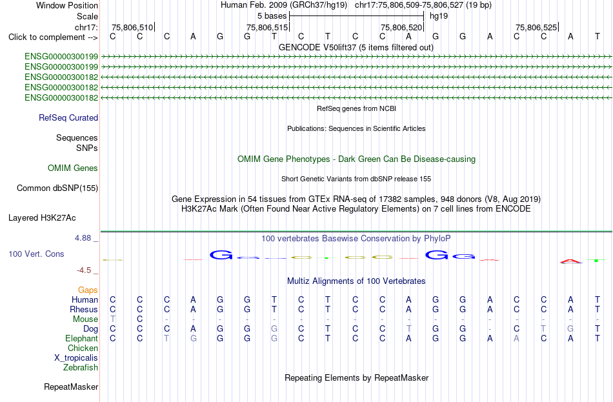This screenshot has width=613, height=402.
Task: Click the 'hg19' label beside the scale bar
Action: [439, 16]
